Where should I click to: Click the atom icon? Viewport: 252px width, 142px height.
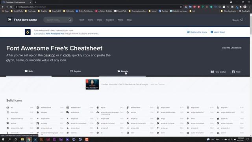pos(158,133)
